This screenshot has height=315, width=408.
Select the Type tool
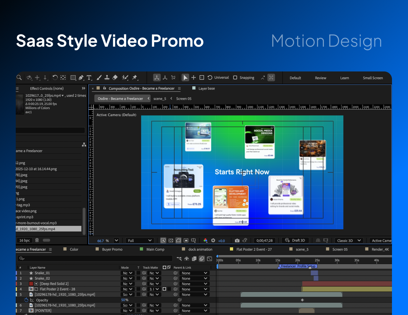89,78
